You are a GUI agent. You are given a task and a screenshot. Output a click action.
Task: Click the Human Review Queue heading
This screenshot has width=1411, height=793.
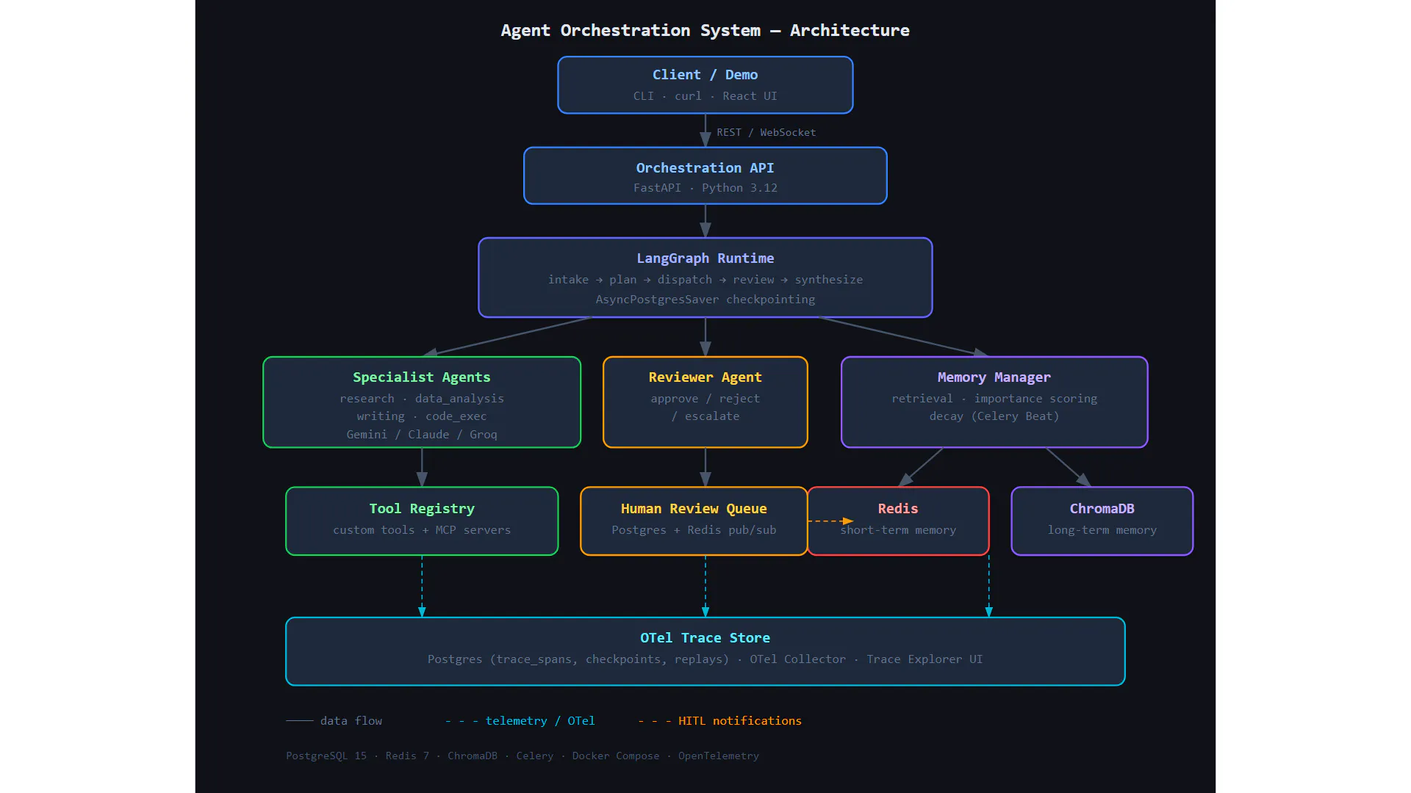(x=693, y=509)
